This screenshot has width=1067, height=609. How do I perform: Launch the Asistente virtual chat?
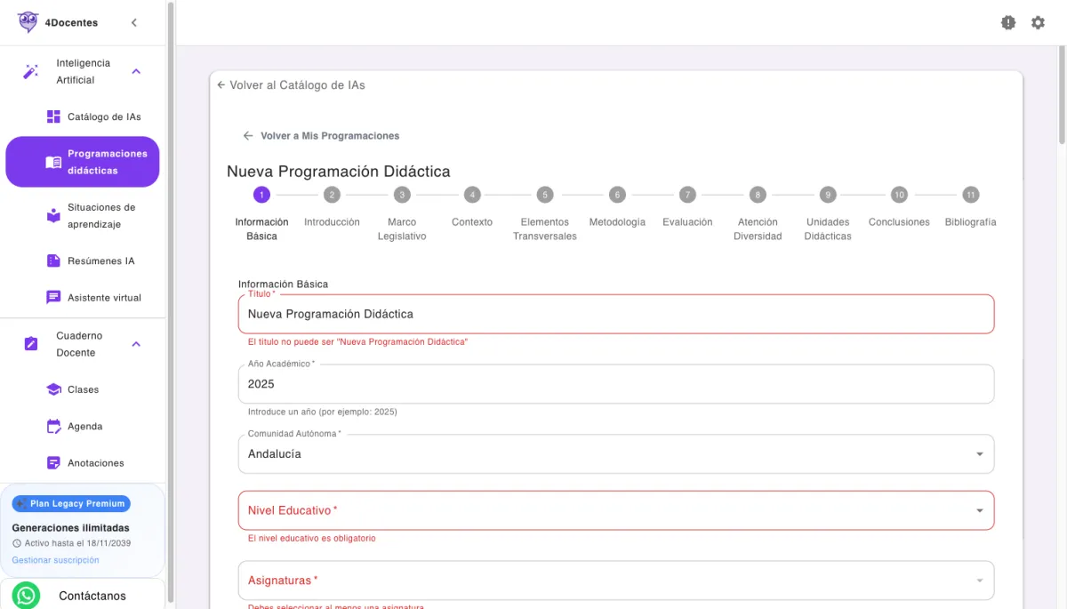[103, 298]
